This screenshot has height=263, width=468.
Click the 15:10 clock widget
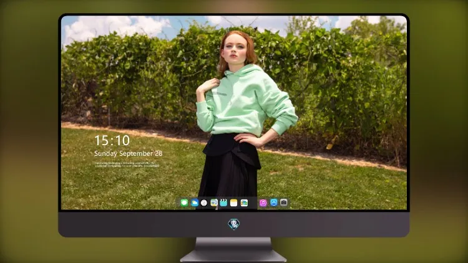112,140
